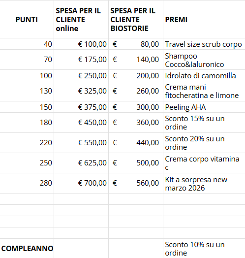Click the cell with 40 points

pyautogui.click(x=27, y=44)
